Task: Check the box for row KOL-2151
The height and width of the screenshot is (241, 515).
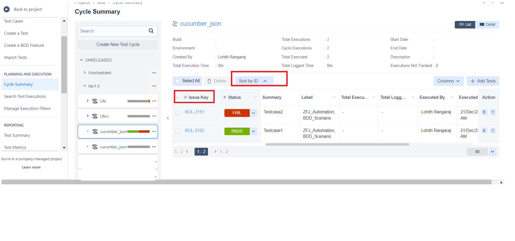Action: pos(177,113)
